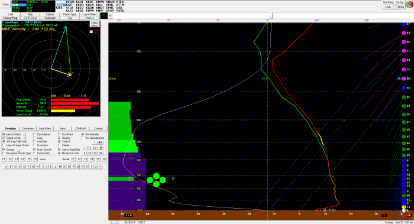
Task: Click the Loop button
Action: [388, 7]
